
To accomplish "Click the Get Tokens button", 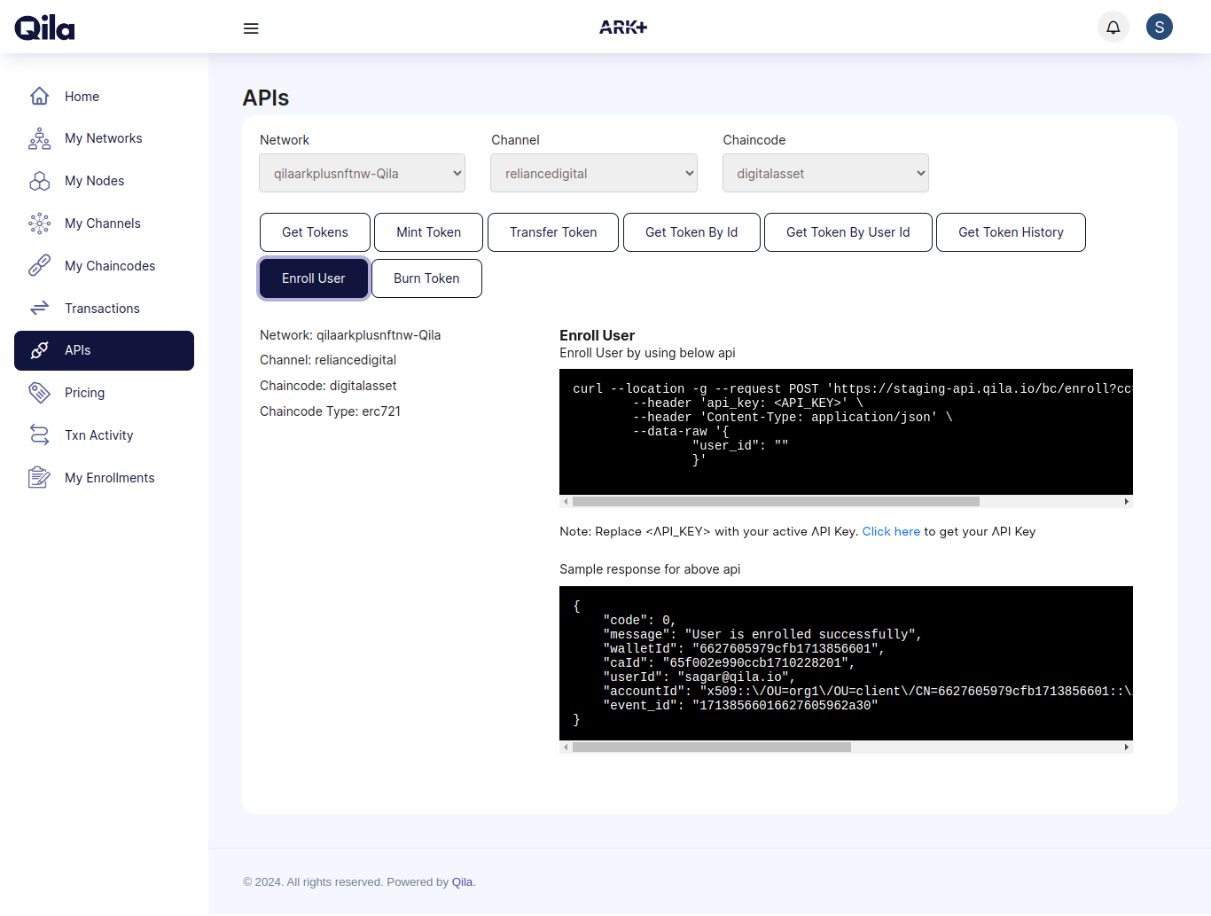I will click(x=315, y=232).
